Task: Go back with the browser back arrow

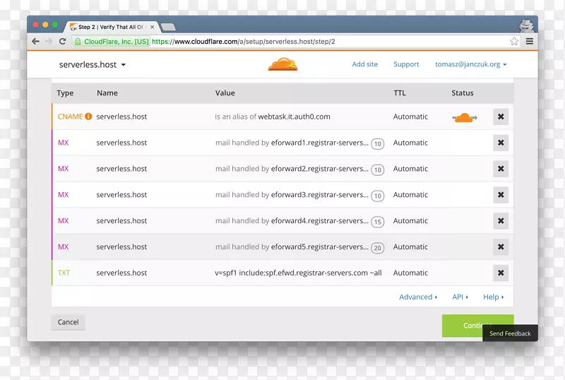Action: (35, 42)
